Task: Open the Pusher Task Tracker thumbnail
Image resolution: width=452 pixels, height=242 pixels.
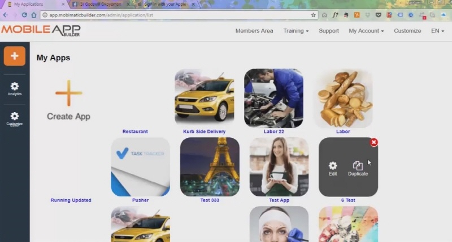Action: pyautogui.click(x=140, y=167)
